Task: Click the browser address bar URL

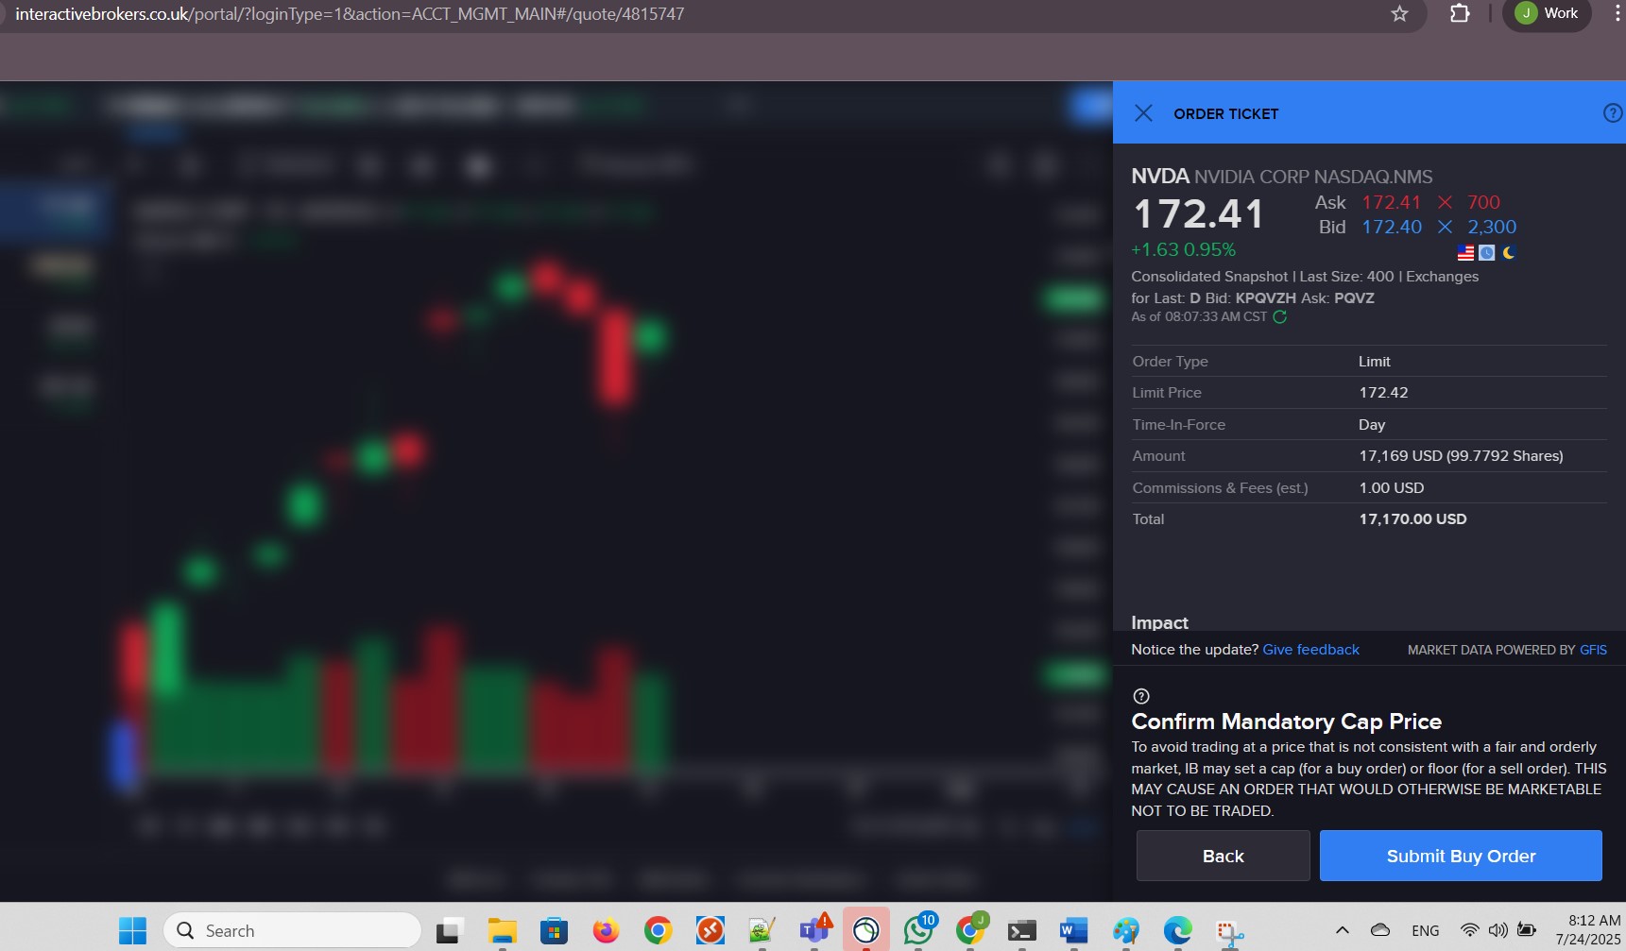Action: point(350,14)
